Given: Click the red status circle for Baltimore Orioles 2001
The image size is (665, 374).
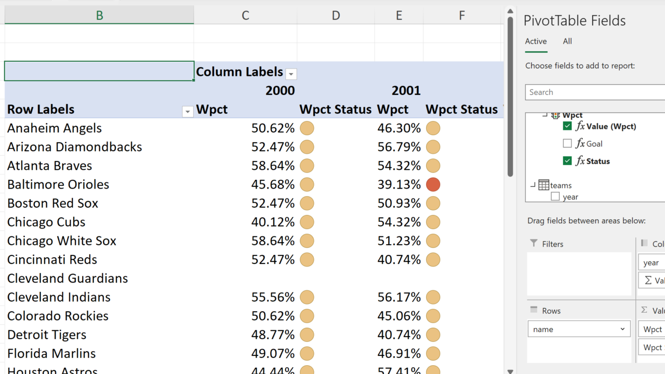Looking at the screenshot, I should point(433,184).
